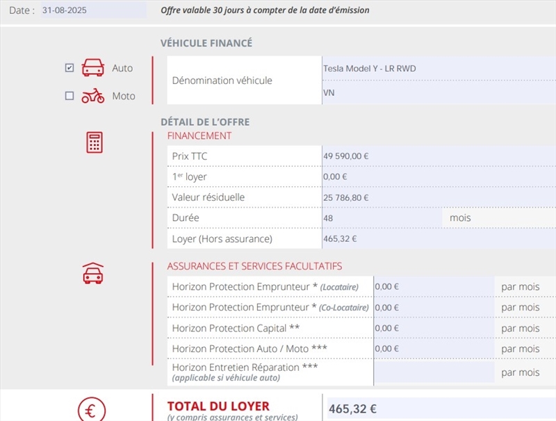
Task: Click the 'Dénomination véhicule' label
Action: tap(222, 81)
